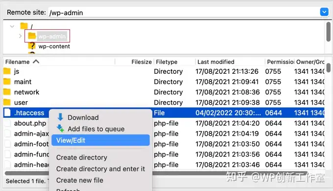333x191 pixels.
Task: Expand the wp-admin tree node
Action: pos(20,36)
